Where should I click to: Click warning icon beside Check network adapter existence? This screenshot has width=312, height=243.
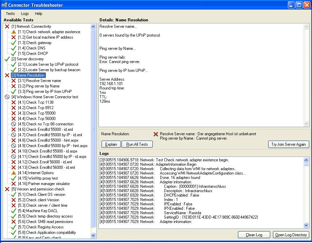point(14,32)
